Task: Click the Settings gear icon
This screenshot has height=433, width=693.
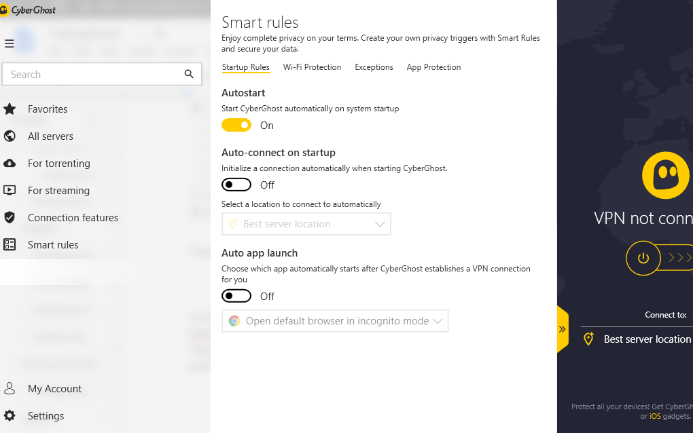Action: pyautogui.click(x=10, y=415)
